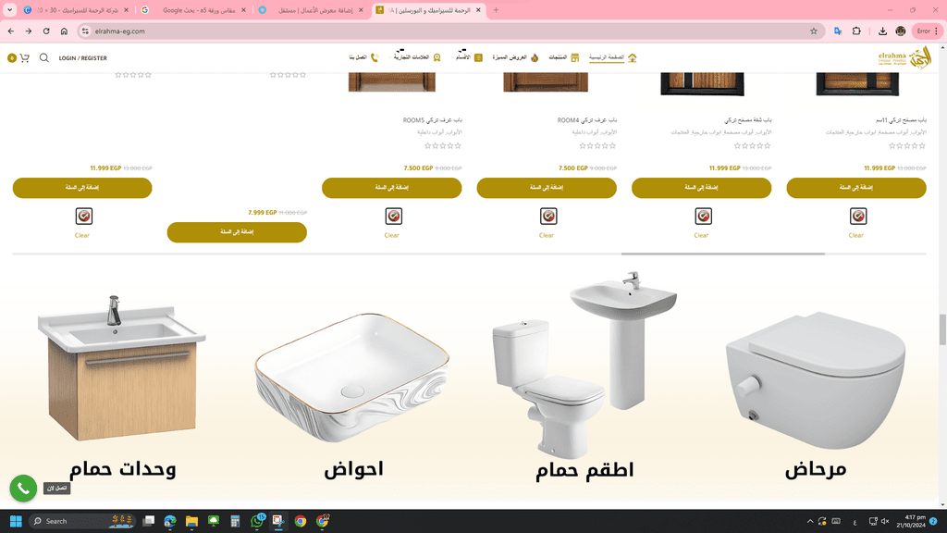This screenshot has width=947, height=533.
Task: Open Chrome extensions puzzle icon
Action: 856,31
